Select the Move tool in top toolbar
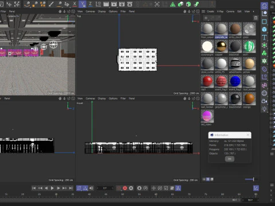The width and height of the screenshot is (275, 206). tap(9, 4)
